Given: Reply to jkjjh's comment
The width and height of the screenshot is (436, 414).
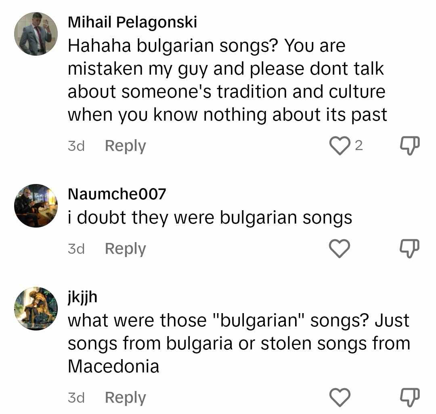Looking at the screenshot, I should point(125,397).
